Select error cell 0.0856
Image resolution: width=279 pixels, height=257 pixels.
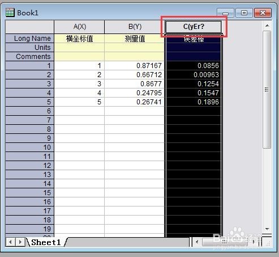tap(194, 66)
